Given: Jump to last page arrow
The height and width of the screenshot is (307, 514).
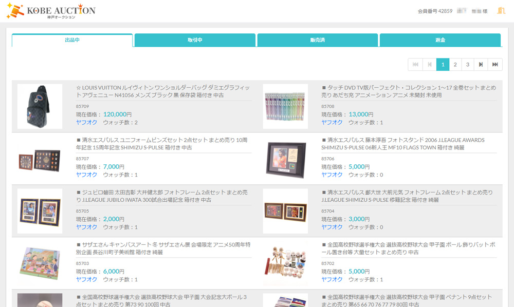Looking at the screenshot, I should point(495,65).
